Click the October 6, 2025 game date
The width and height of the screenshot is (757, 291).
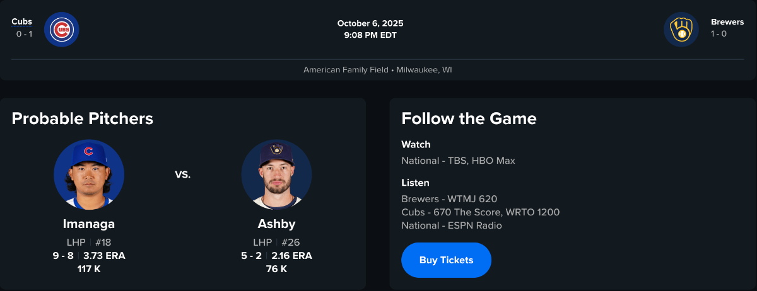[x=370, y=23]
